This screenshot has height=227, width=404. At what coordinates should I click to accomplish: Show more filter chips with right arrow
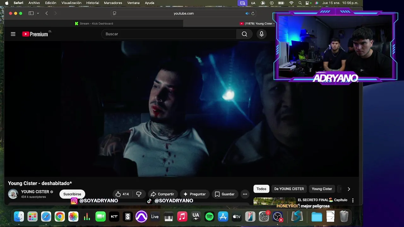[349, 189]
